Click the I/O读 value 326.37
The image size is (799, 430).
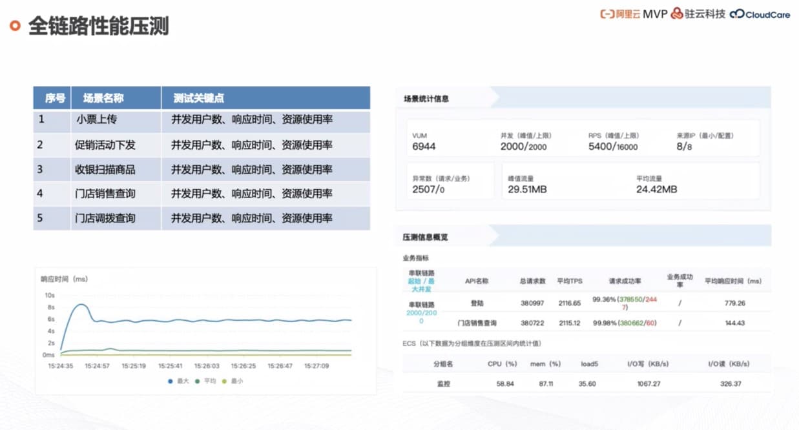point(731,384)
